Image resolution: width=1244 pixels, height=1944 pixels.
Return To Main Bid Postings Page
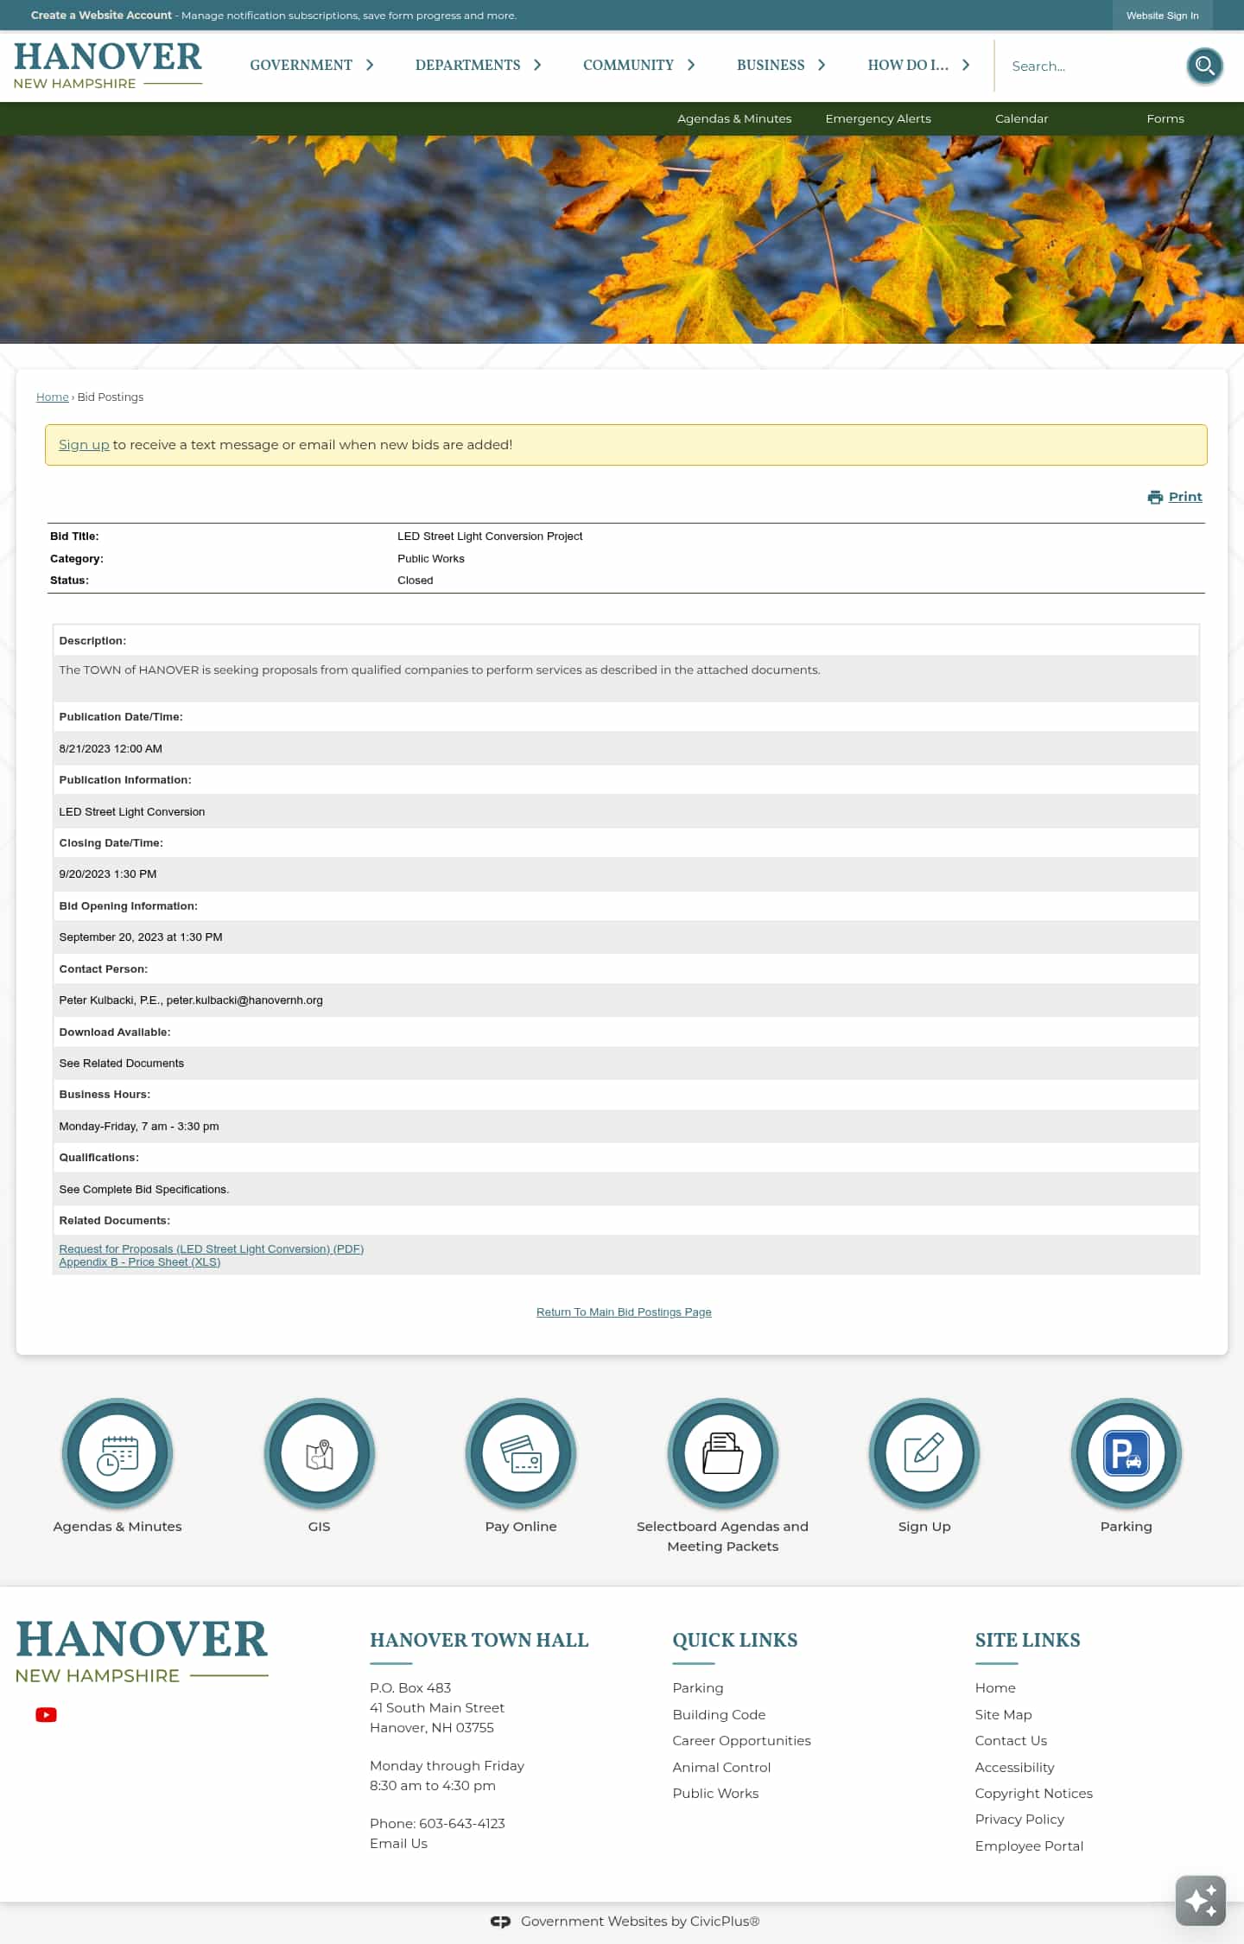pyautogui.click(x=624, y=1312)
